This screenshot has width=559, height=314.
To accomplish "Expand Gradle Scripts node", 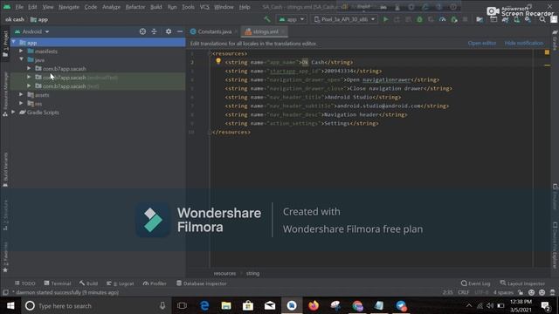I will coord(14,113).
